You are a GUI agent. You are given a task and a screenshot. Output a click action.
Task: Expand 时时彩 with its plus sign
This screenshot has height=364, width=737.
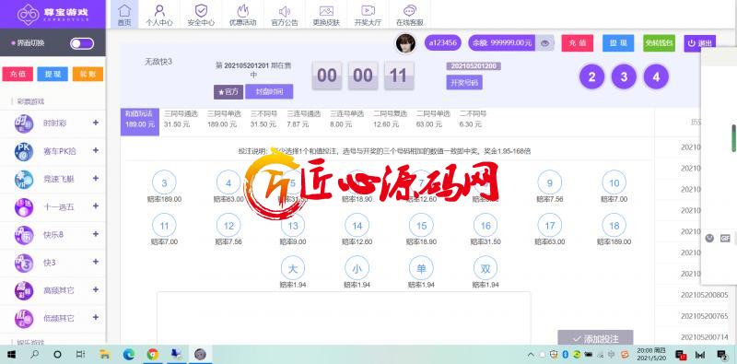click(96, 123)
